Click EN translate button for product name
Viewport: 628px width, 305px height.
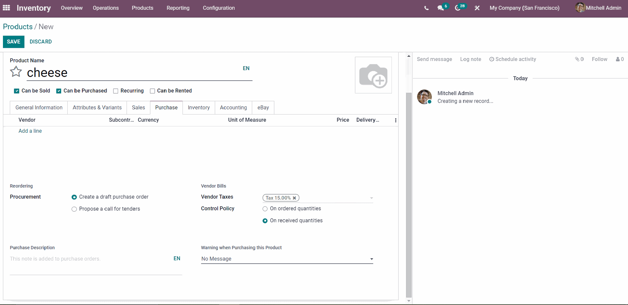click(x=246, y=69)
